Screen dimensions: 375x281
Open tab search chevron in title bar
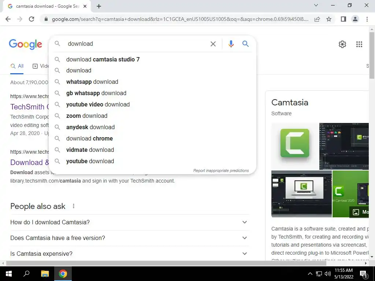[x=316, y=5]
